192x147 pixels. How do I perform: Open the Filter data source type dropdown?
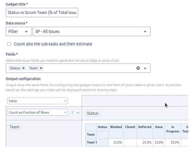(x=19, y=31)
